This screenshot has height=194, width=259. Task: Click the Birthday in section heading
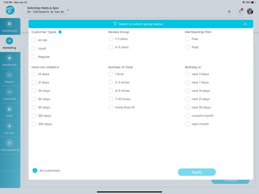(193, 67)
